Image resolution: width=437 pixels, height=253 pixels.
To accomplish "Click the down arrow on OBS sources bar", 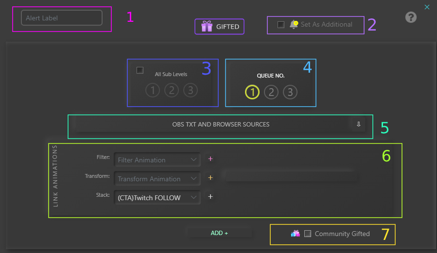I will (x=358, y=125).
